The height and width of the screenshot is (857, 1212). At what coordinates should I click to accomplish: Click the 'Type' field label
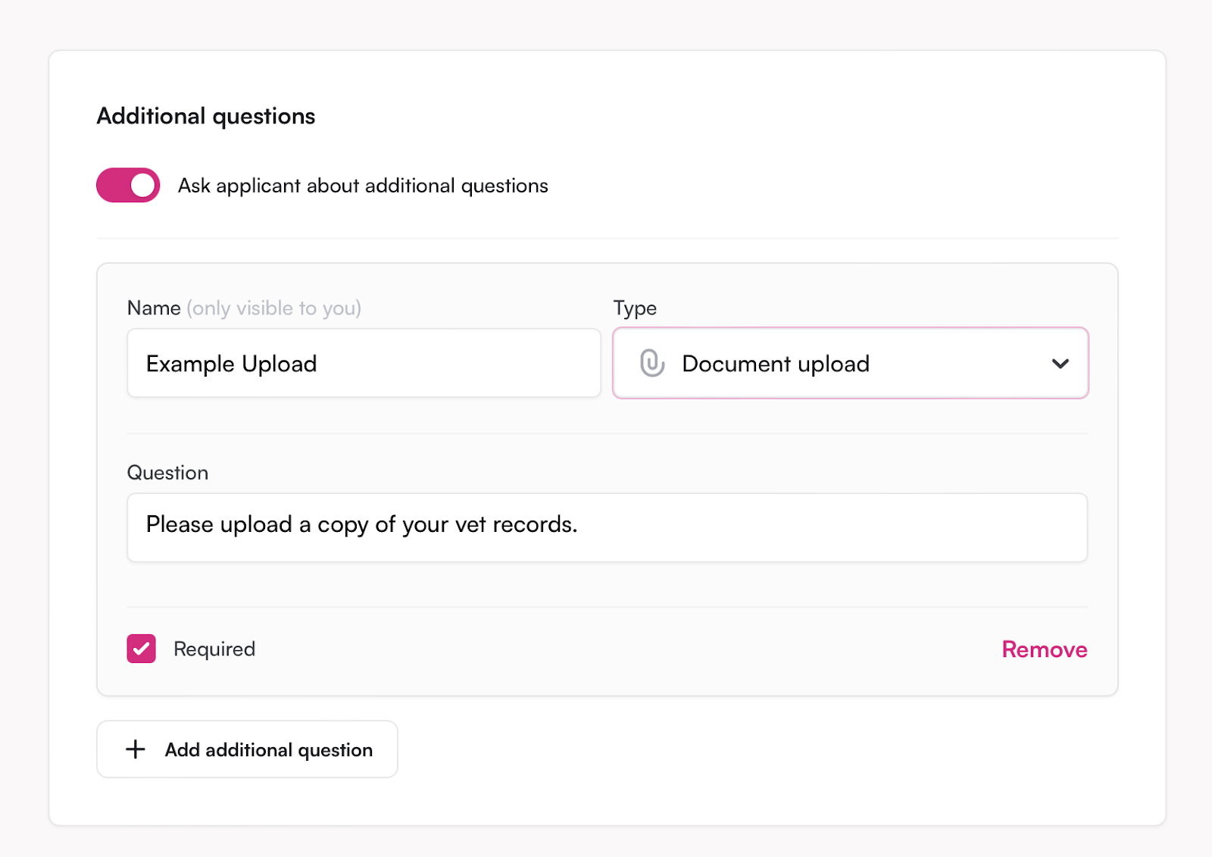tap(635, 308)
